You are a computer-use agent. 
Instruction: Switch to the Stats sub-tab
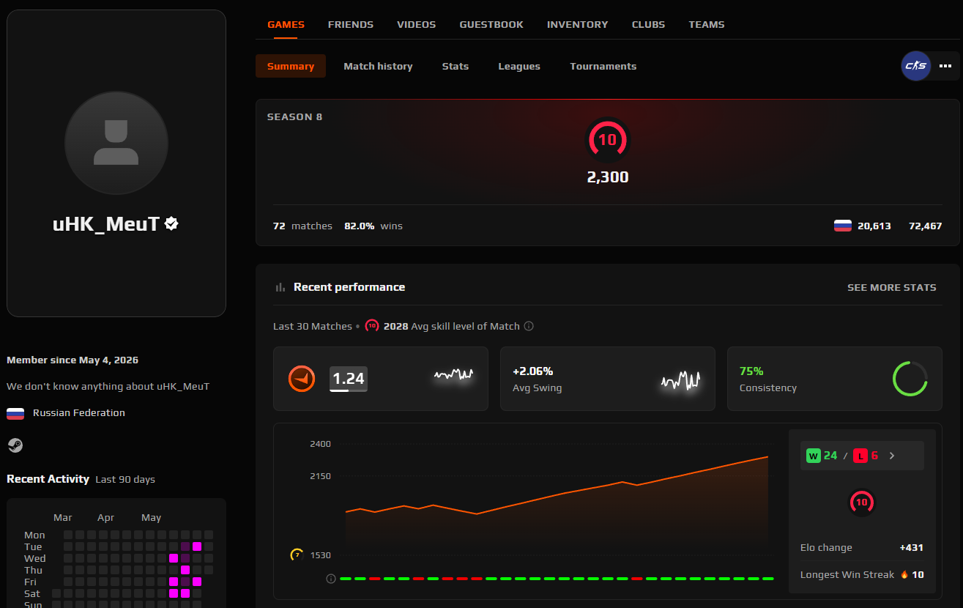pyautogui.click(x=456, y=66)
